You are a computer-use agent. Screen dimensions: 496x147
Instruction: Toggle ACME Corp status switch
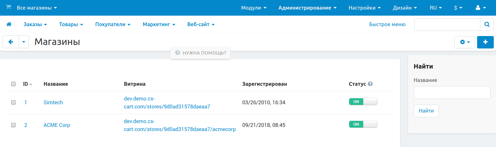[363, 124]
